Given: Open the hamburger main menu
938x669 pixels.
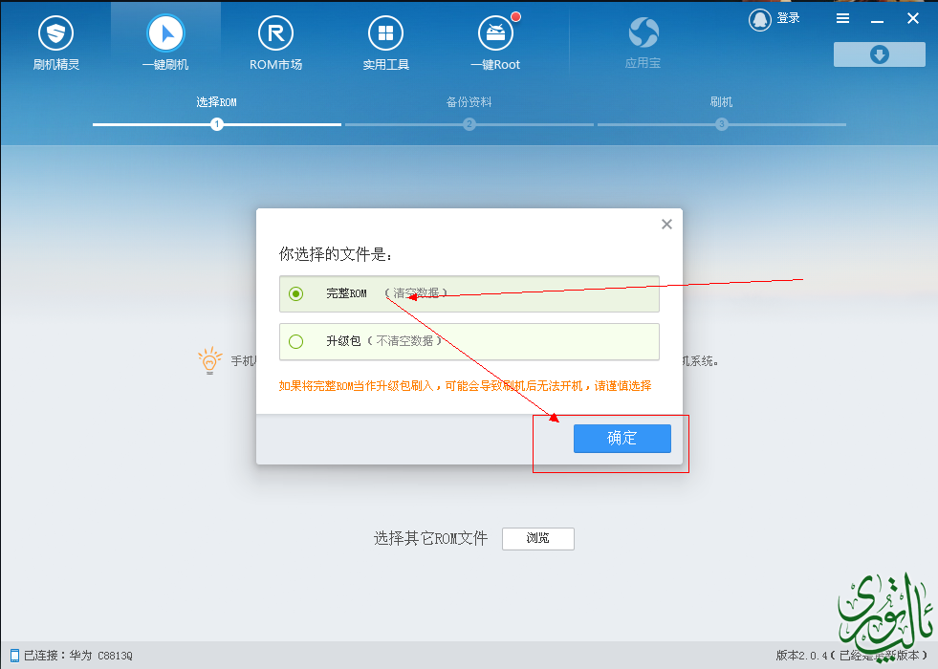Looking at the screenshot, I should (842, 19).
